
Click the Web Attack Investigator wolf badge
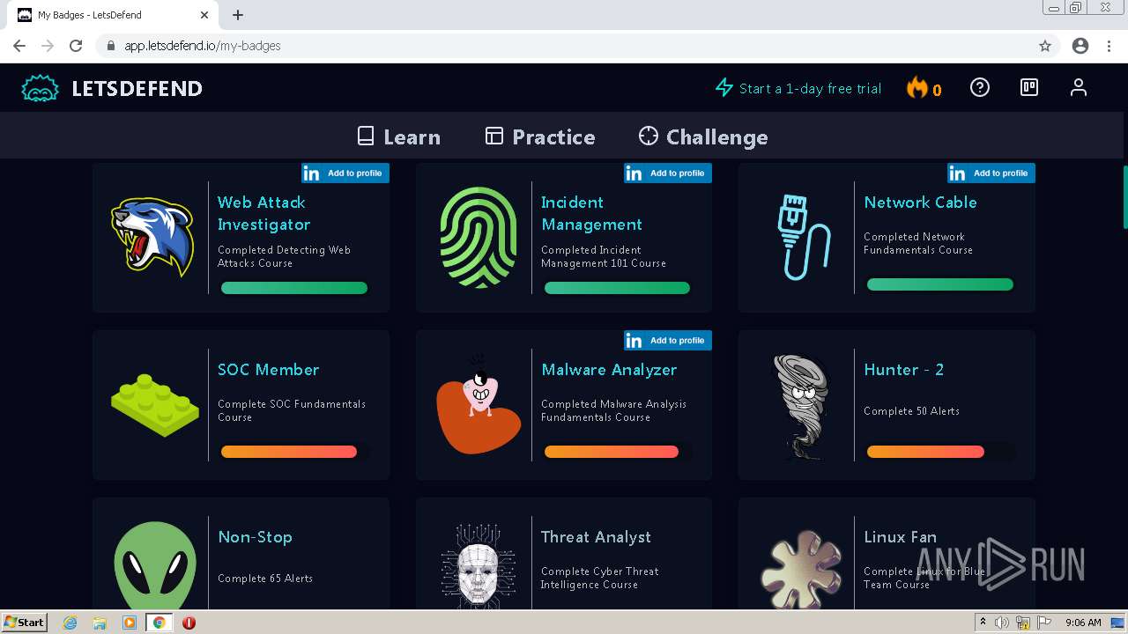click(152, 236)
